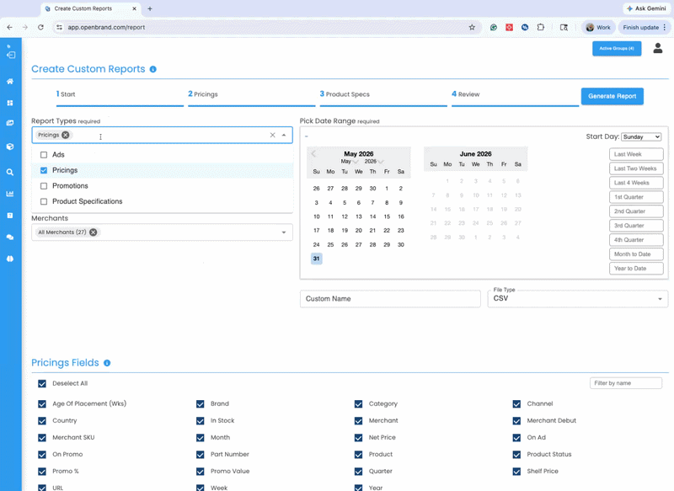Screen dimensions: 674x491
Task: Check Product Specifications report type
Action: coord(44,201)
